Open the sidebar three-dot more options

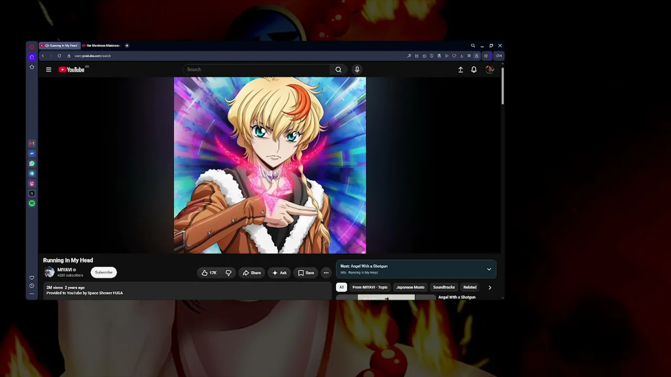pyautogui.click(x=32, y=294)
